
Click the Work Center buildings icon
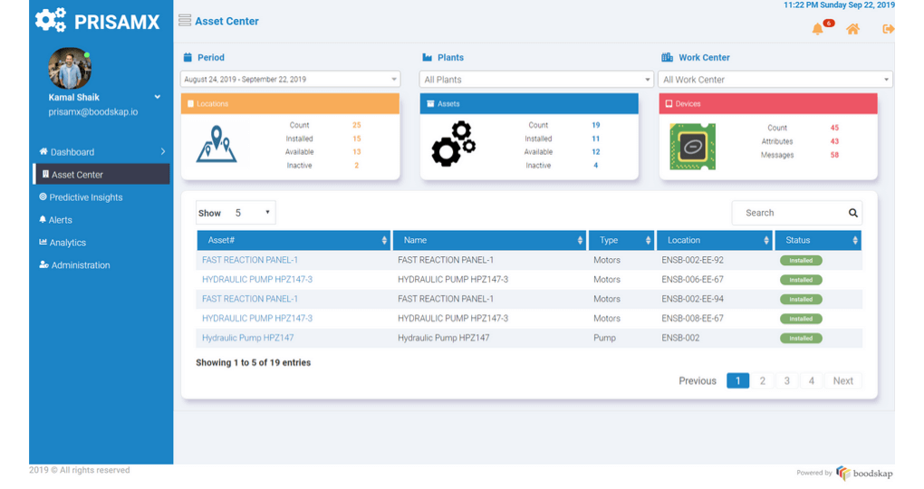click(667, 57)
